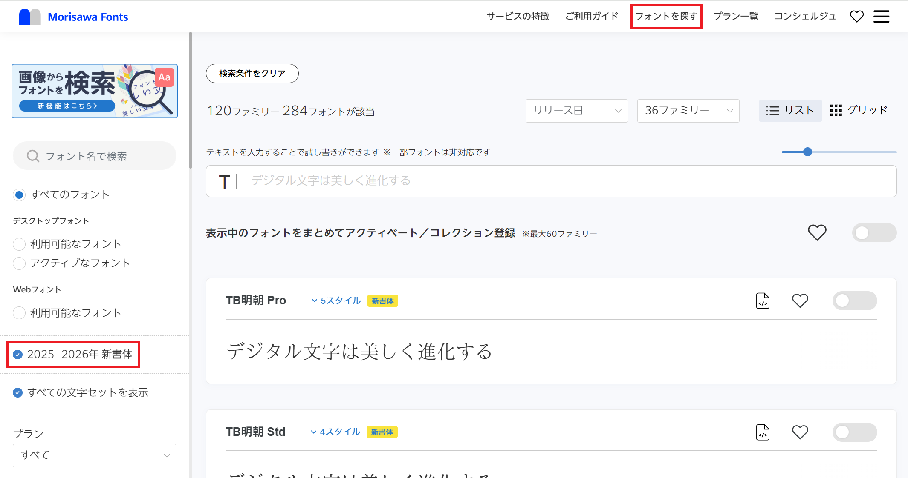Open the hamburger menu icon
This screenshot has height=478, width=908.
(881, 17)
